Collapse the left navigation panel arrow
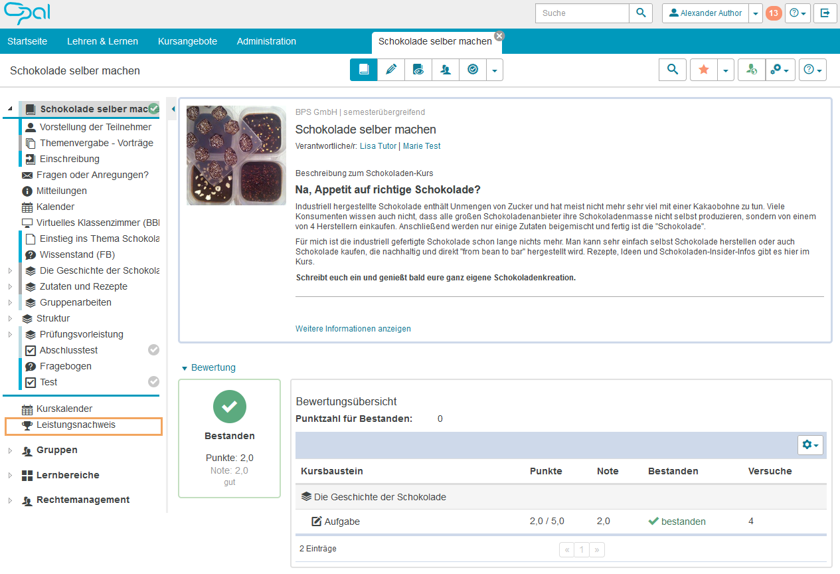Image resolution: width=840 pixels, height=574 pixels. click(x=173, y=109)
